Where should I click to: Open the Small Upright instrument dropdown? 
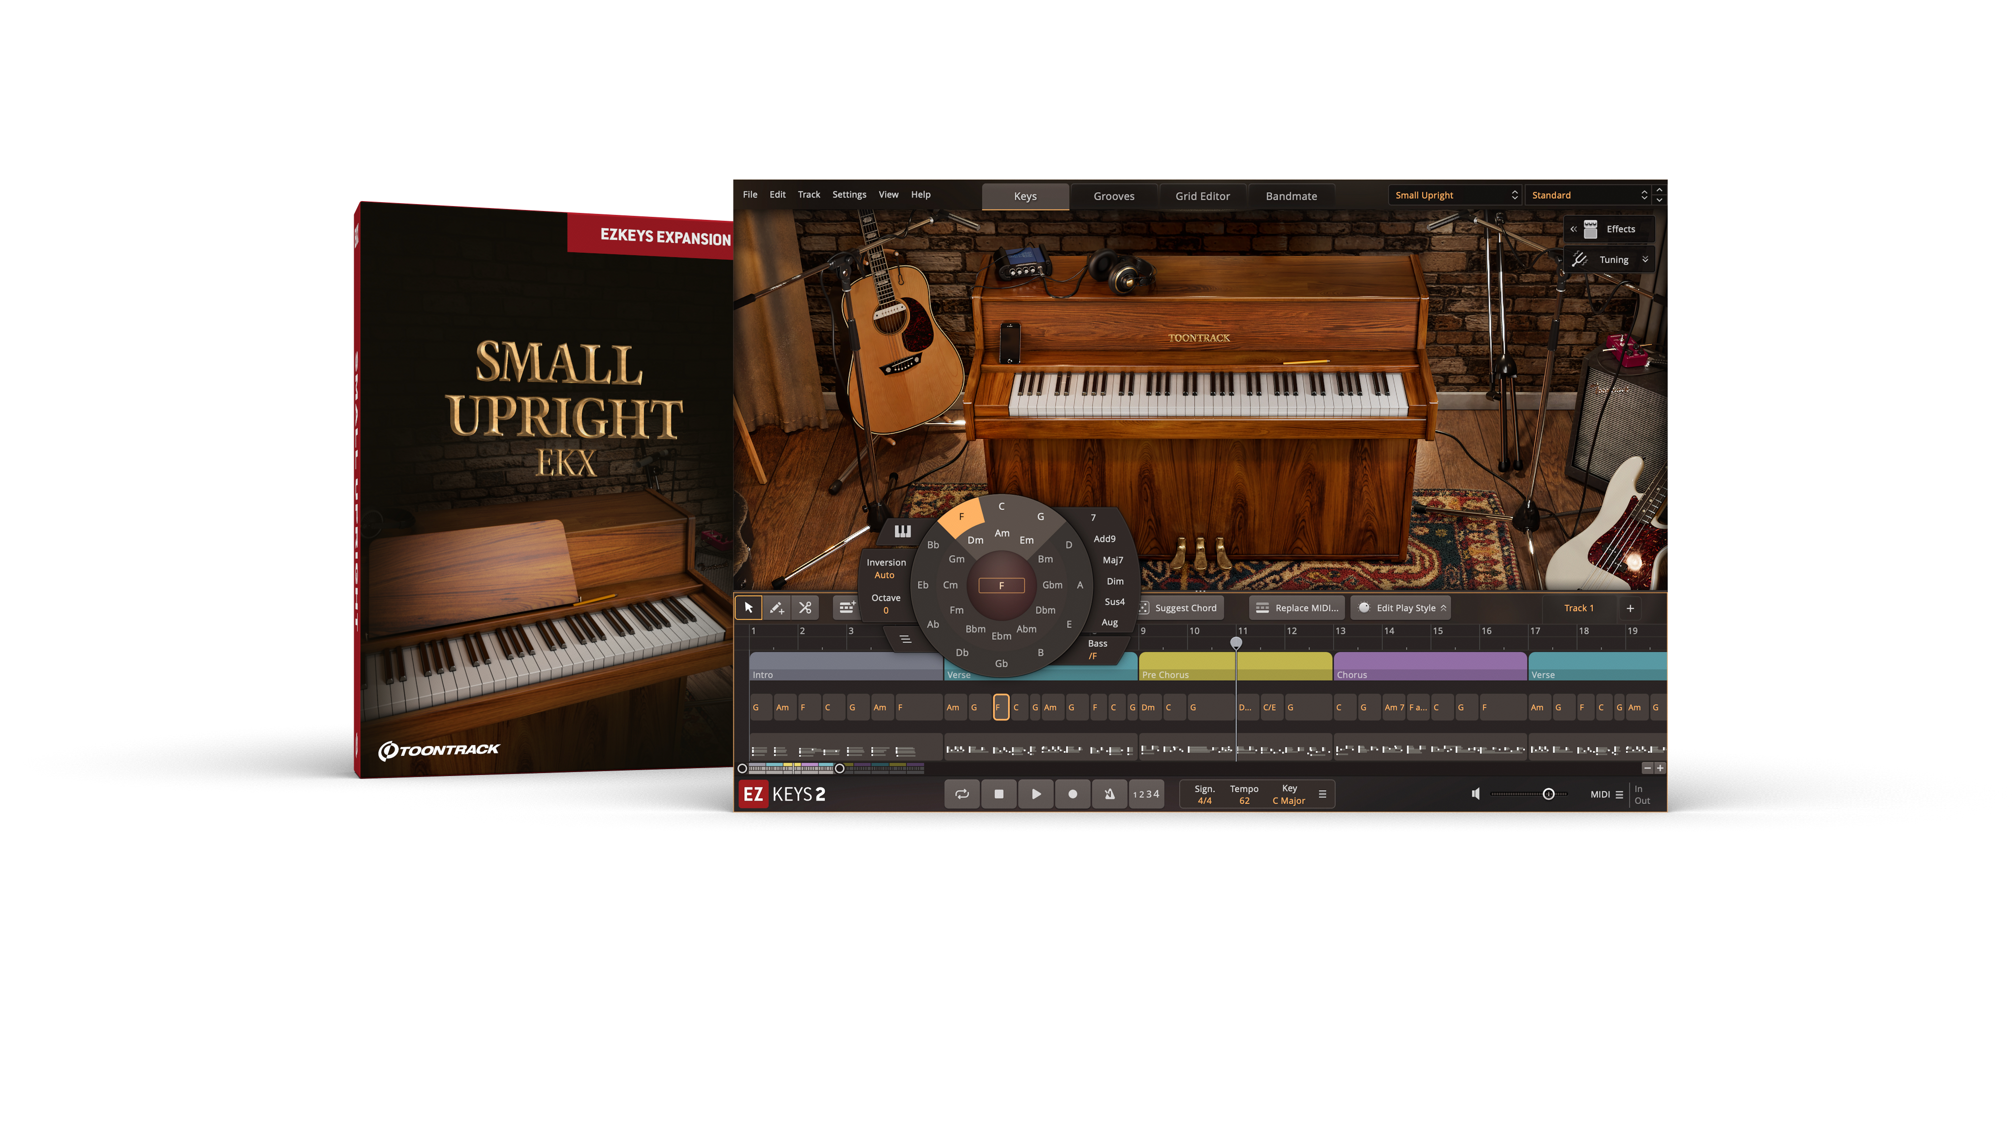pyautogui.click(x=1455, y=195)
